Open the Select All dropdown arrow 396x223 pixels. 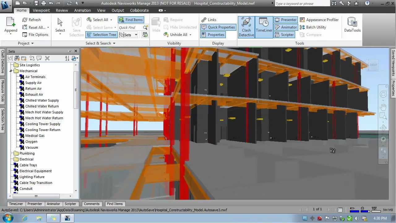[111, 20]
